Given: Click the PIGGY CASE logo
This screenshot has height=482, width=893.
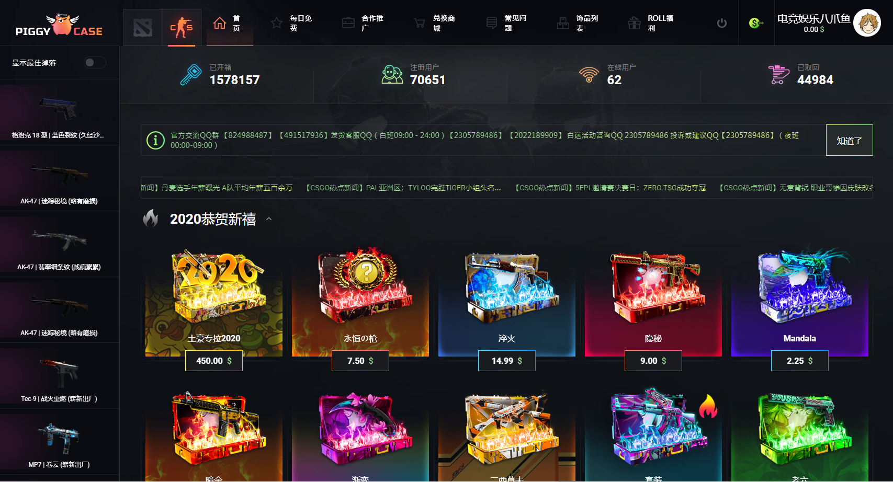Looking at the screenshot, I should click(x=60, y=25).
